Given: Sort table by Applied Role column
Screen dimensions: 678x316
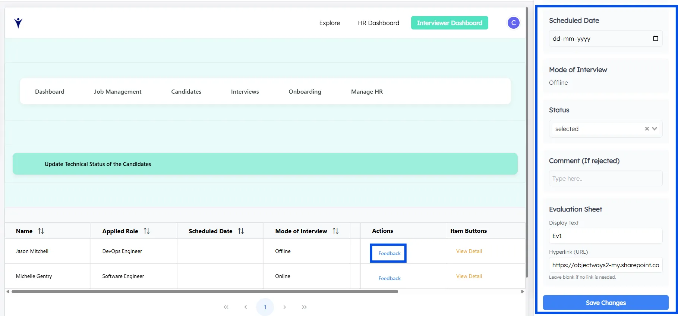Looking at the screenshot, I should coord(146,231).
